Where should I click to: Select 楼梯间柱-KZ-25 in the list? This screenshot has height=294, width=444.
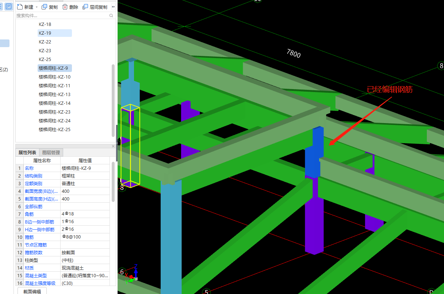click(x=54, y=130)
